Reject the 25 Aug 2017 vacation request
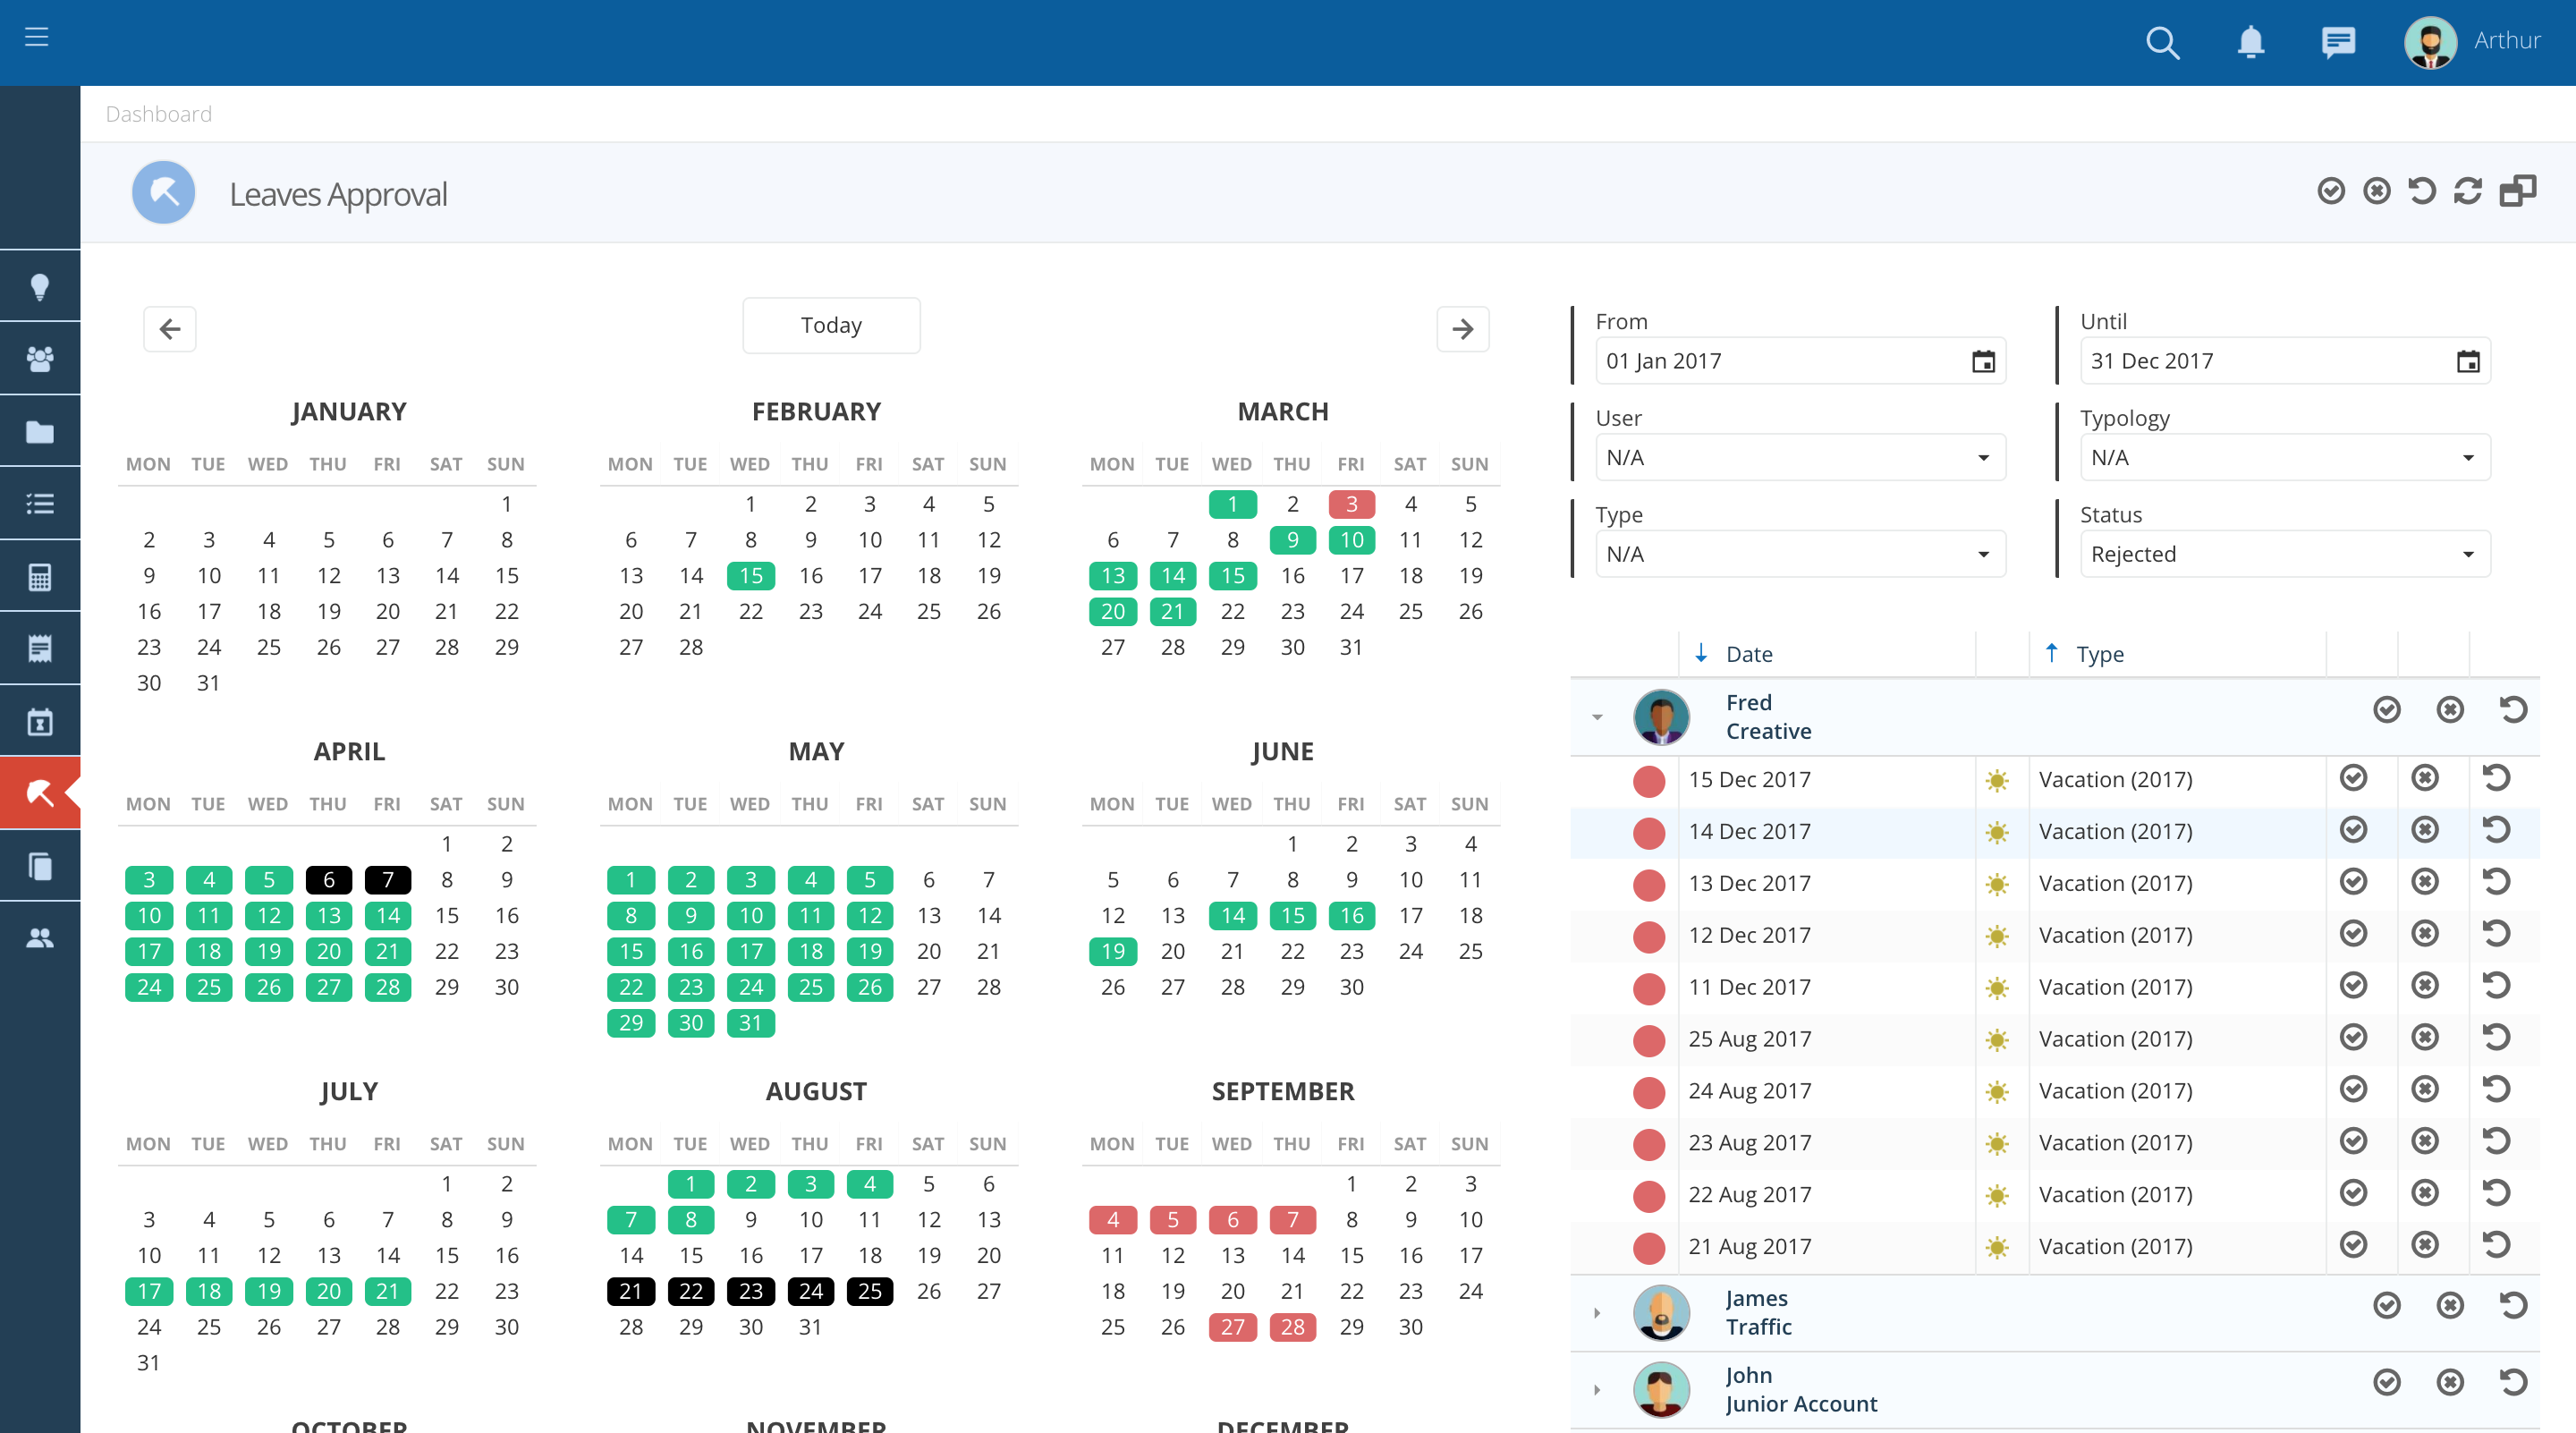Image resolution: width=2576 pixels, height=1433 pixels. click(2426, 1038)
